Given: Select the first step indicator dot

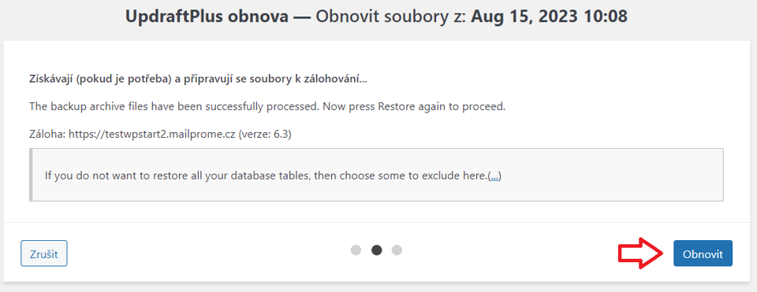Looking at the screenshot, I should [x=356, y=250].
